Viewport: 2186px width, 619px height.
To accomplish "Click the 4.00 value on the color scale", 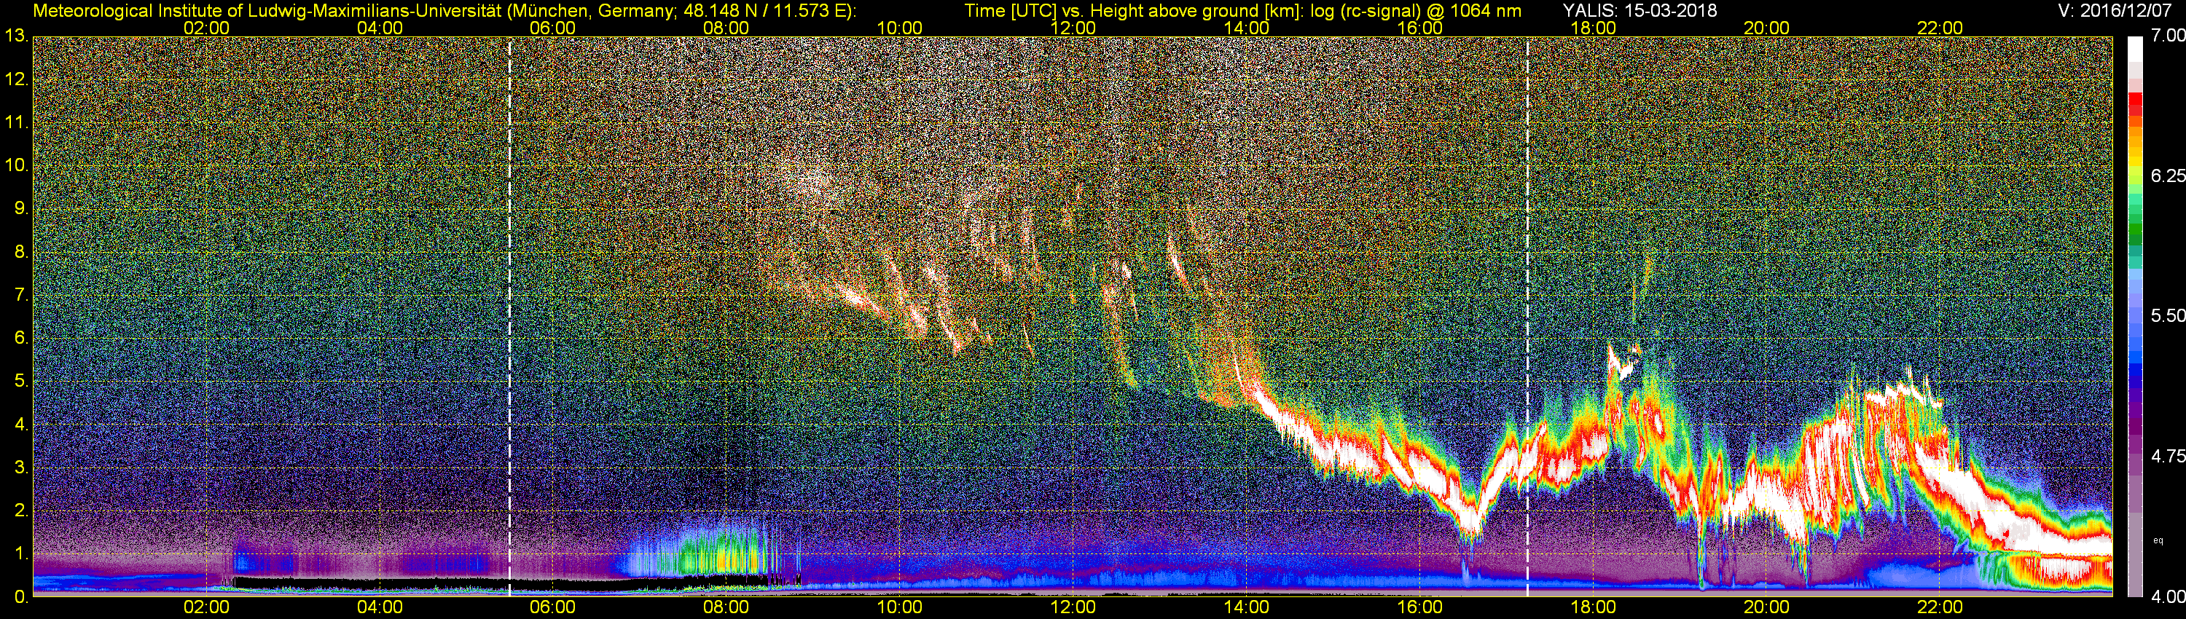I will point(2167,597).
